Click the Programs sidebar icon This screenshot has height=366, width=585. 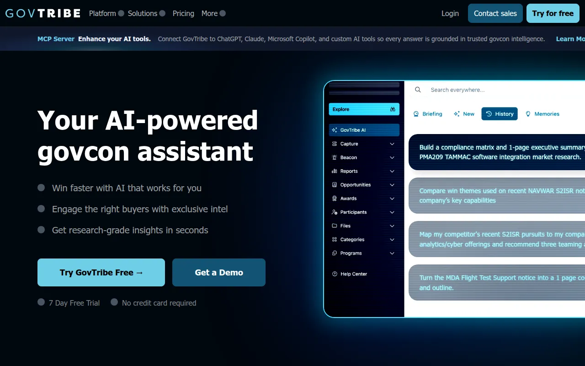tap(335, 253)
